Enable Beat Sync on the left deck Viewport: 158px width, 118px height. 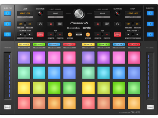pos(60,24)
